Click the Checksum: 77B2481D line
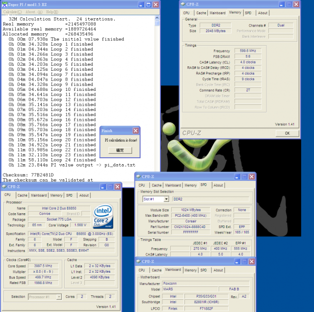The image size is (314, 312). point(28,175)
